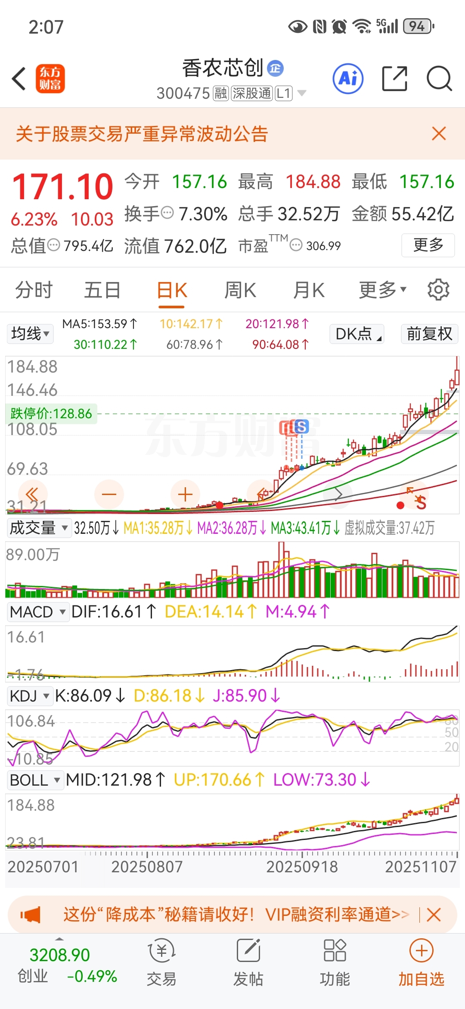This screenshot has width=465, height=1009.
Task: Open the 均线 indicator dropdown
Action: coord(30,334)
